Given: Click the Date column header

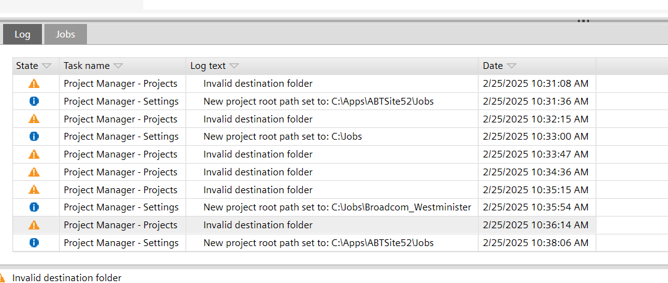Looking at the screenshot, I should tap(493, 66).
